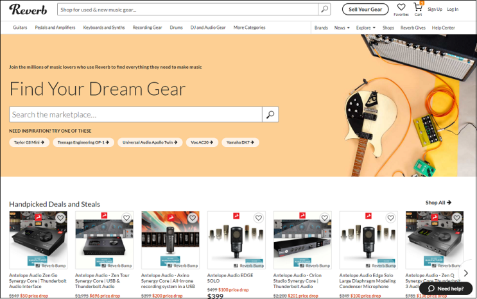
Task: Open Edge Solo Large Diaphragm product thumbnail
Action: (369, 240)
